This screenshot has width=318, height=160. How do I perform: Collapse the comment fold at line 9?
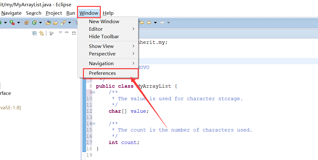(x=94, y=92)
